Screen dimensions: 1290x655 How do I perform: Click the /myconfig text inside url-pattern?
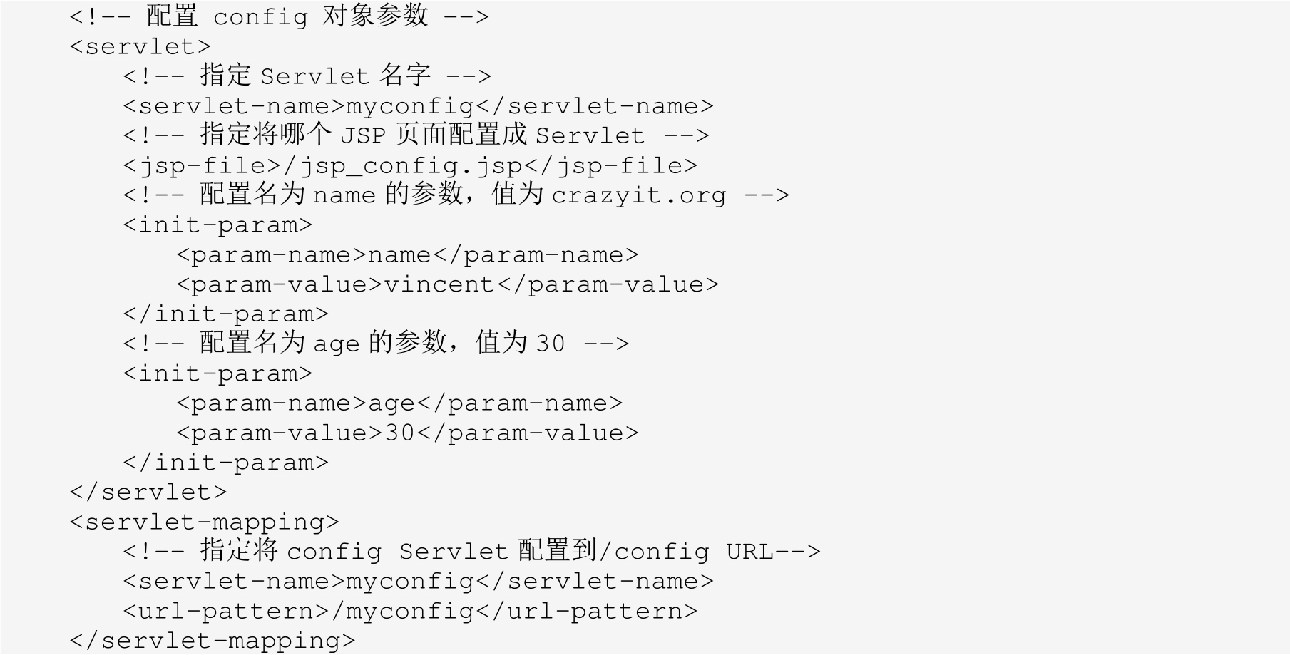pos(403,611)
